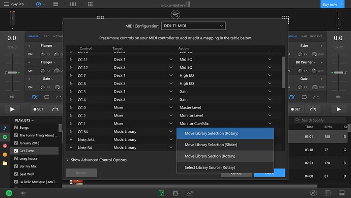Jump to cue on left deck

(55, 109)
